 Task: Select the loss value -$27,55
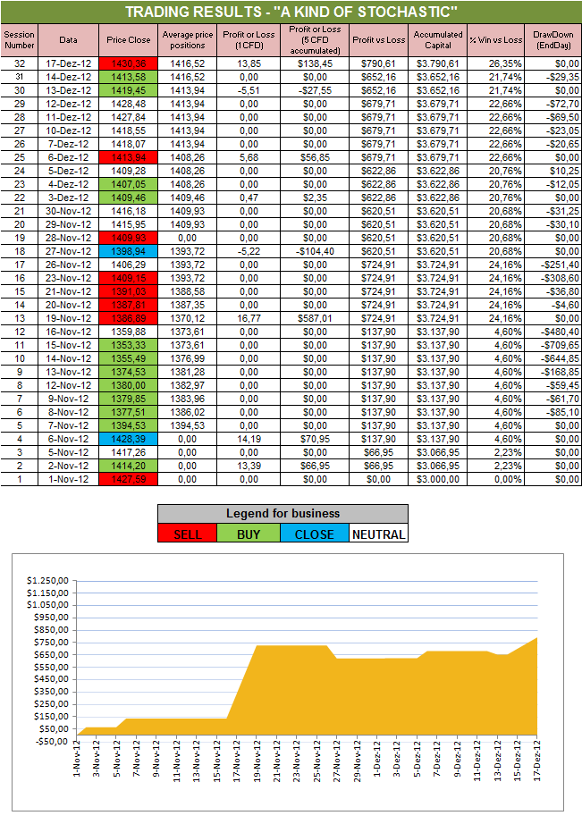[315, 90]
